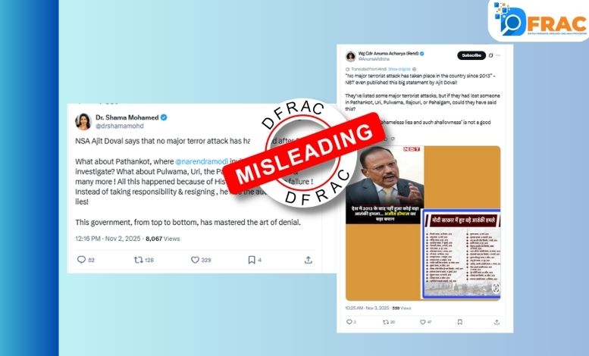Click reply icon on Anuma Acharya's tweet

click(349, 322)
